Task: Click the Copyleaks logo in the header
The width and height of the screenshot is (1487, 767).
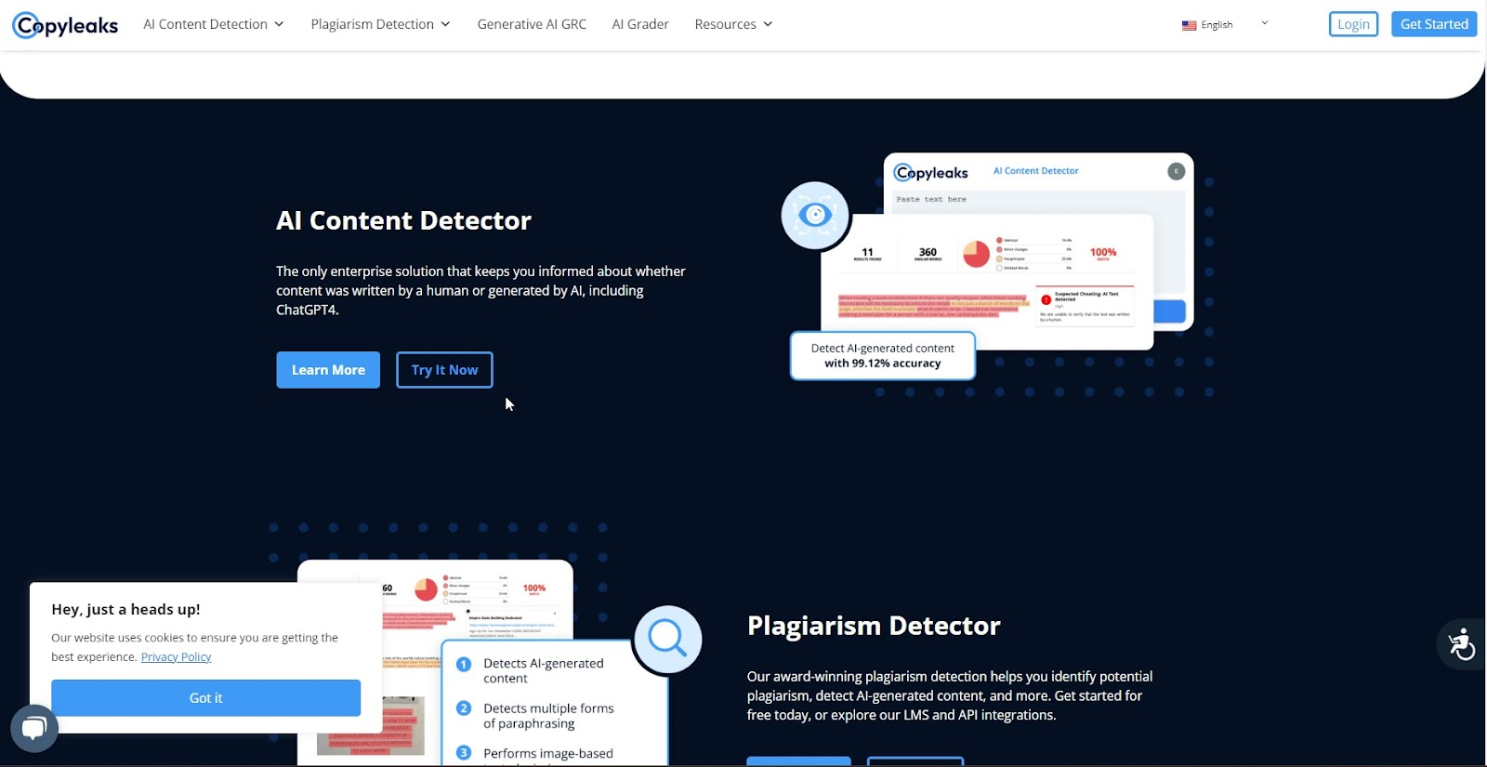Action: pos(65,25)
